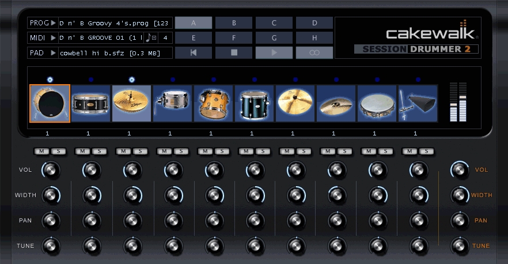Click the rewind to start button

coord(194,52)
